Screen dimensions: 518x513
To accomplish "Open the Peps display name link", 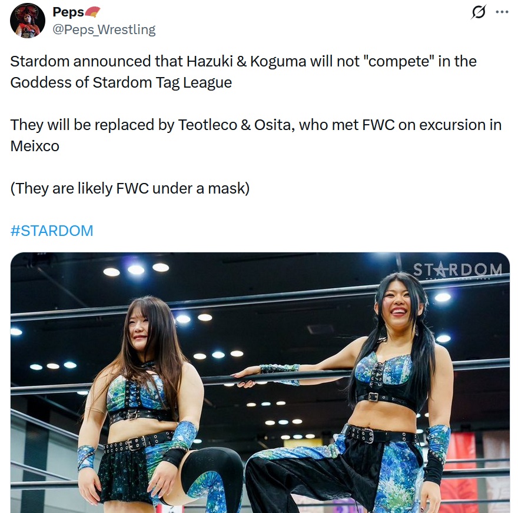I will point(68,12).
